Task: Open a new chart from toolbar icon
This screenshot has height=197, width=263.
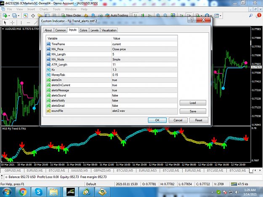Action: click(x=5, y=16)
